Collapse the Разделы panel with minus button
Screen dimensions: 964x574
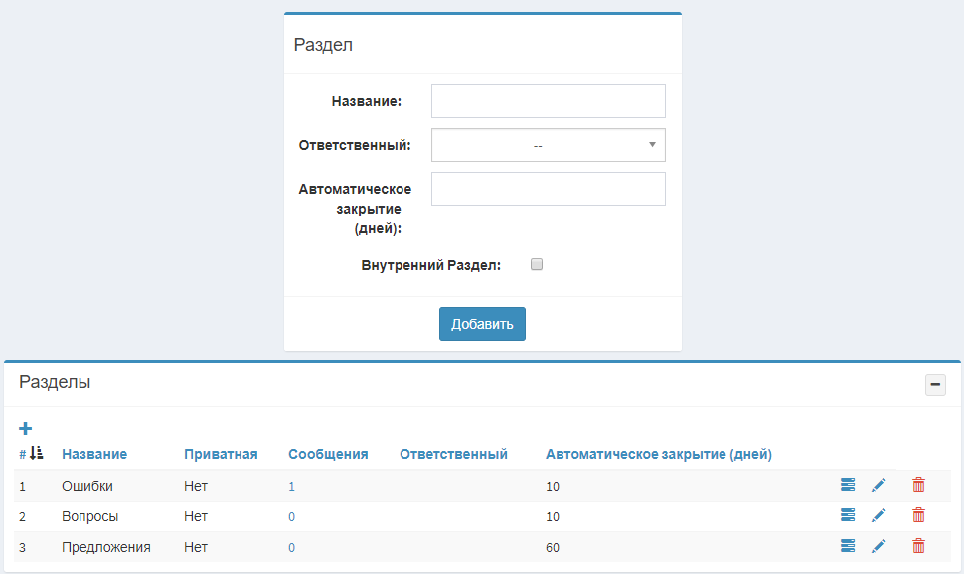tap(935, 385)
